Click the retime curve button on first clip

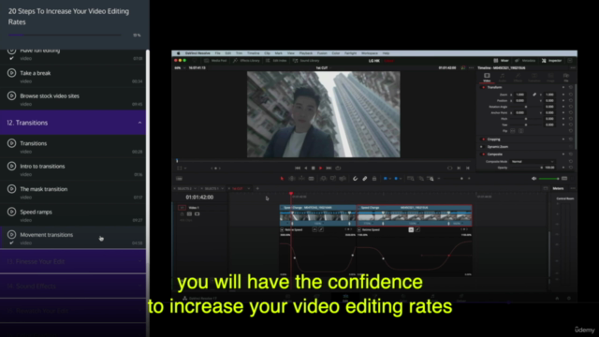pyautogui.click(x=314, y=229)
